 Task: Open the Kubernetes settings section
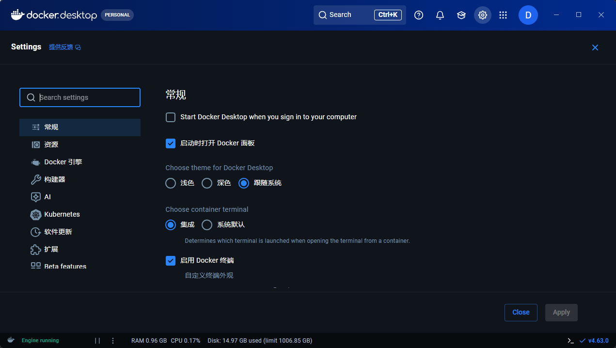(61, 214)
